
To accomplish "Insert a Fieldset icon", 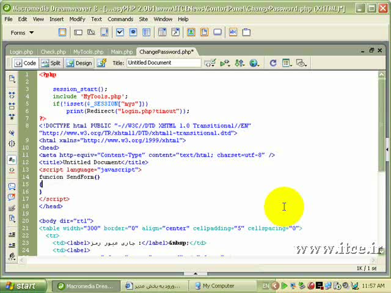I will point(246,32).
